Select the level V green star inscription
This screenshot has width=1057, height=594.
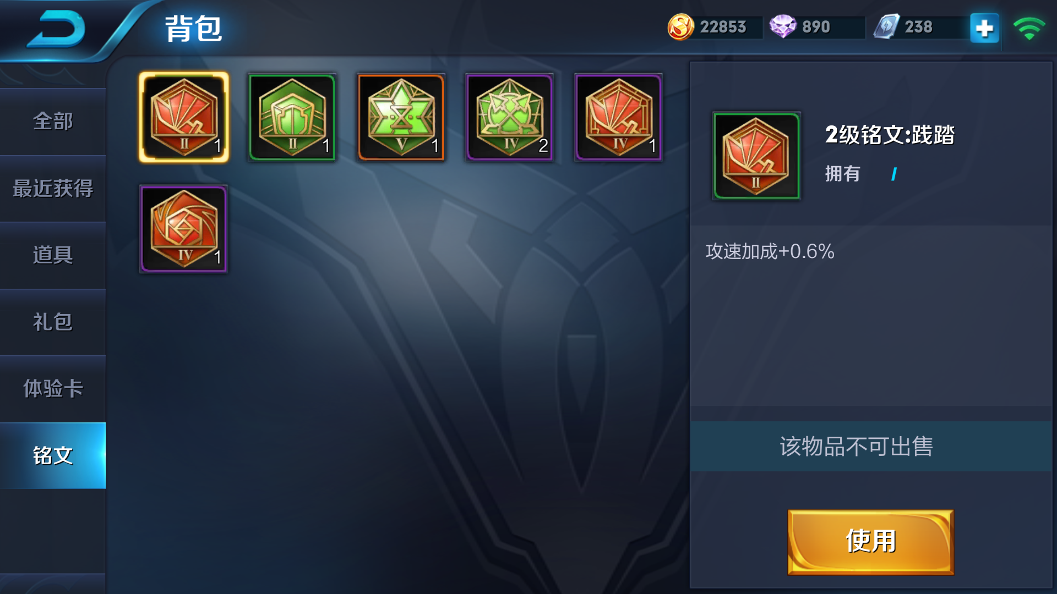(x=401, y=117)
